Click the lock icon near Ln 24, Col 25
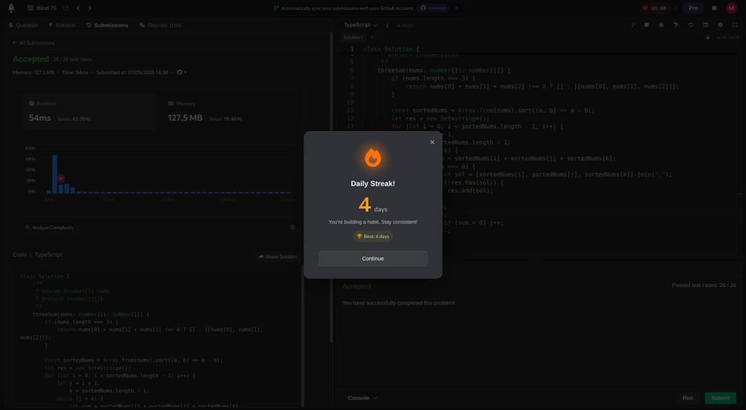 (x=707, y=37)
